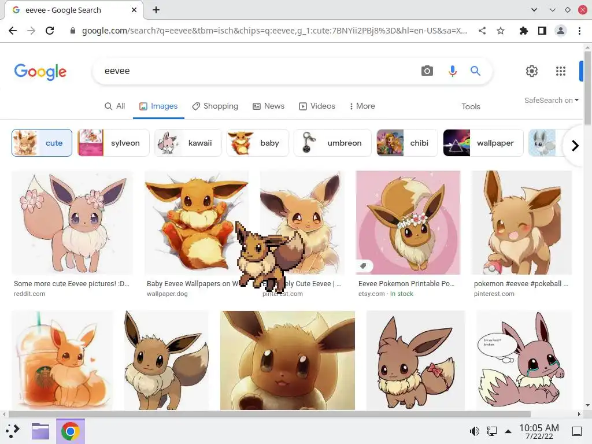Open the file manager from the taskbar
This screenshot has width=592, height=444.
pyautogui.click(x=40, y=431)
